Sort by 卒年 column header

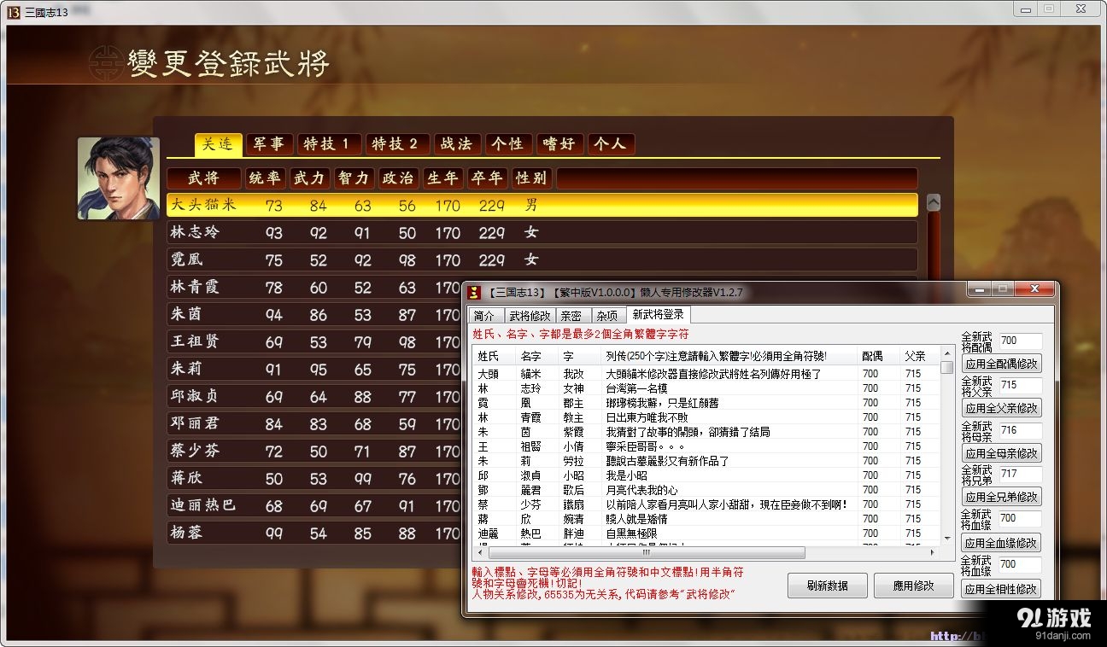coord(487,178)
